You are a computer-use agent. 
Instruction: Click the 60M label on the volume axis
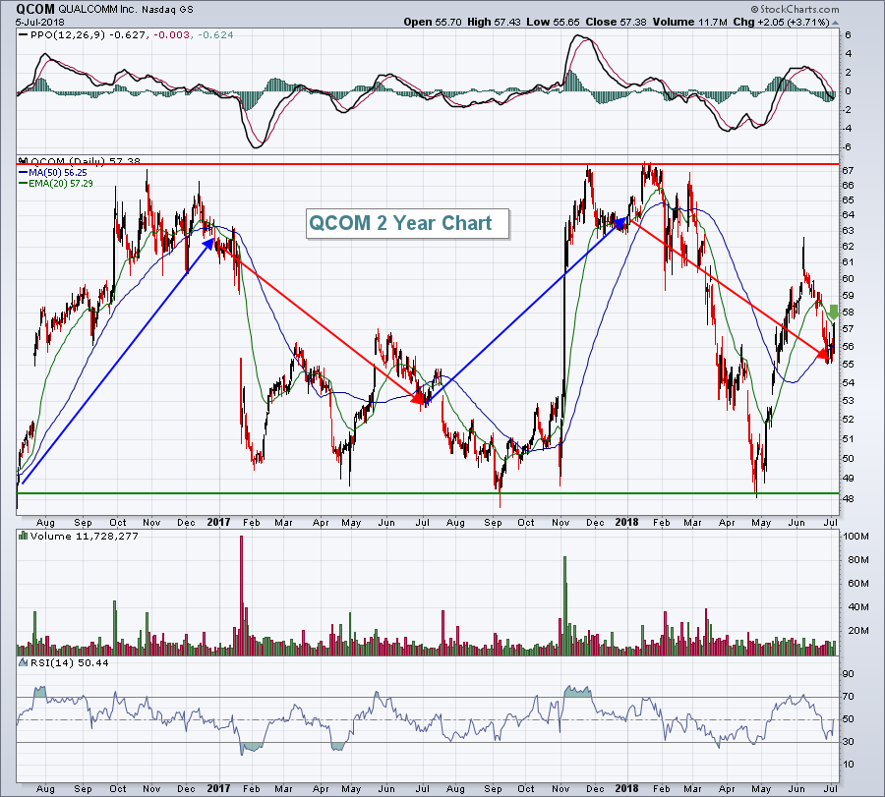click(857, 583)
